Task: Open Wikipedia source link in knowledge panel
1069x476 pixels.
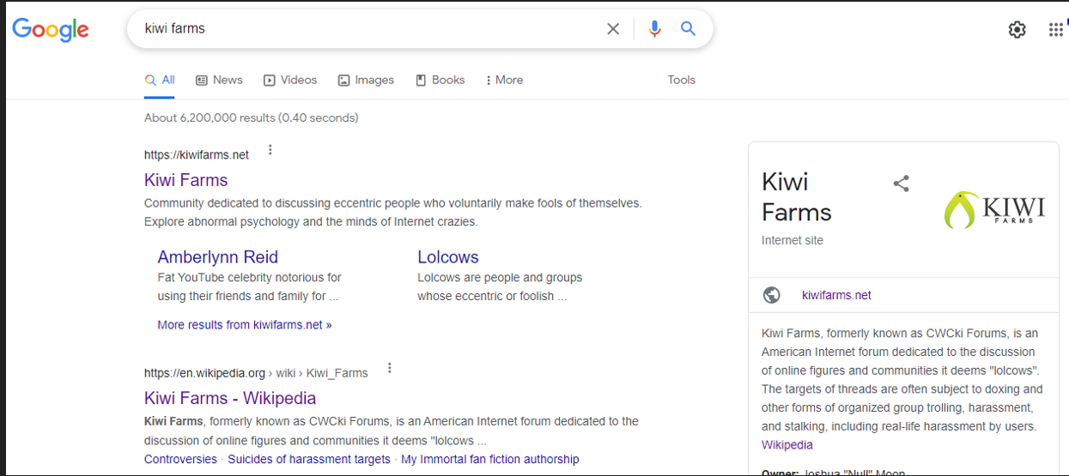Action: pyautogui.click(x=787, y=445)
